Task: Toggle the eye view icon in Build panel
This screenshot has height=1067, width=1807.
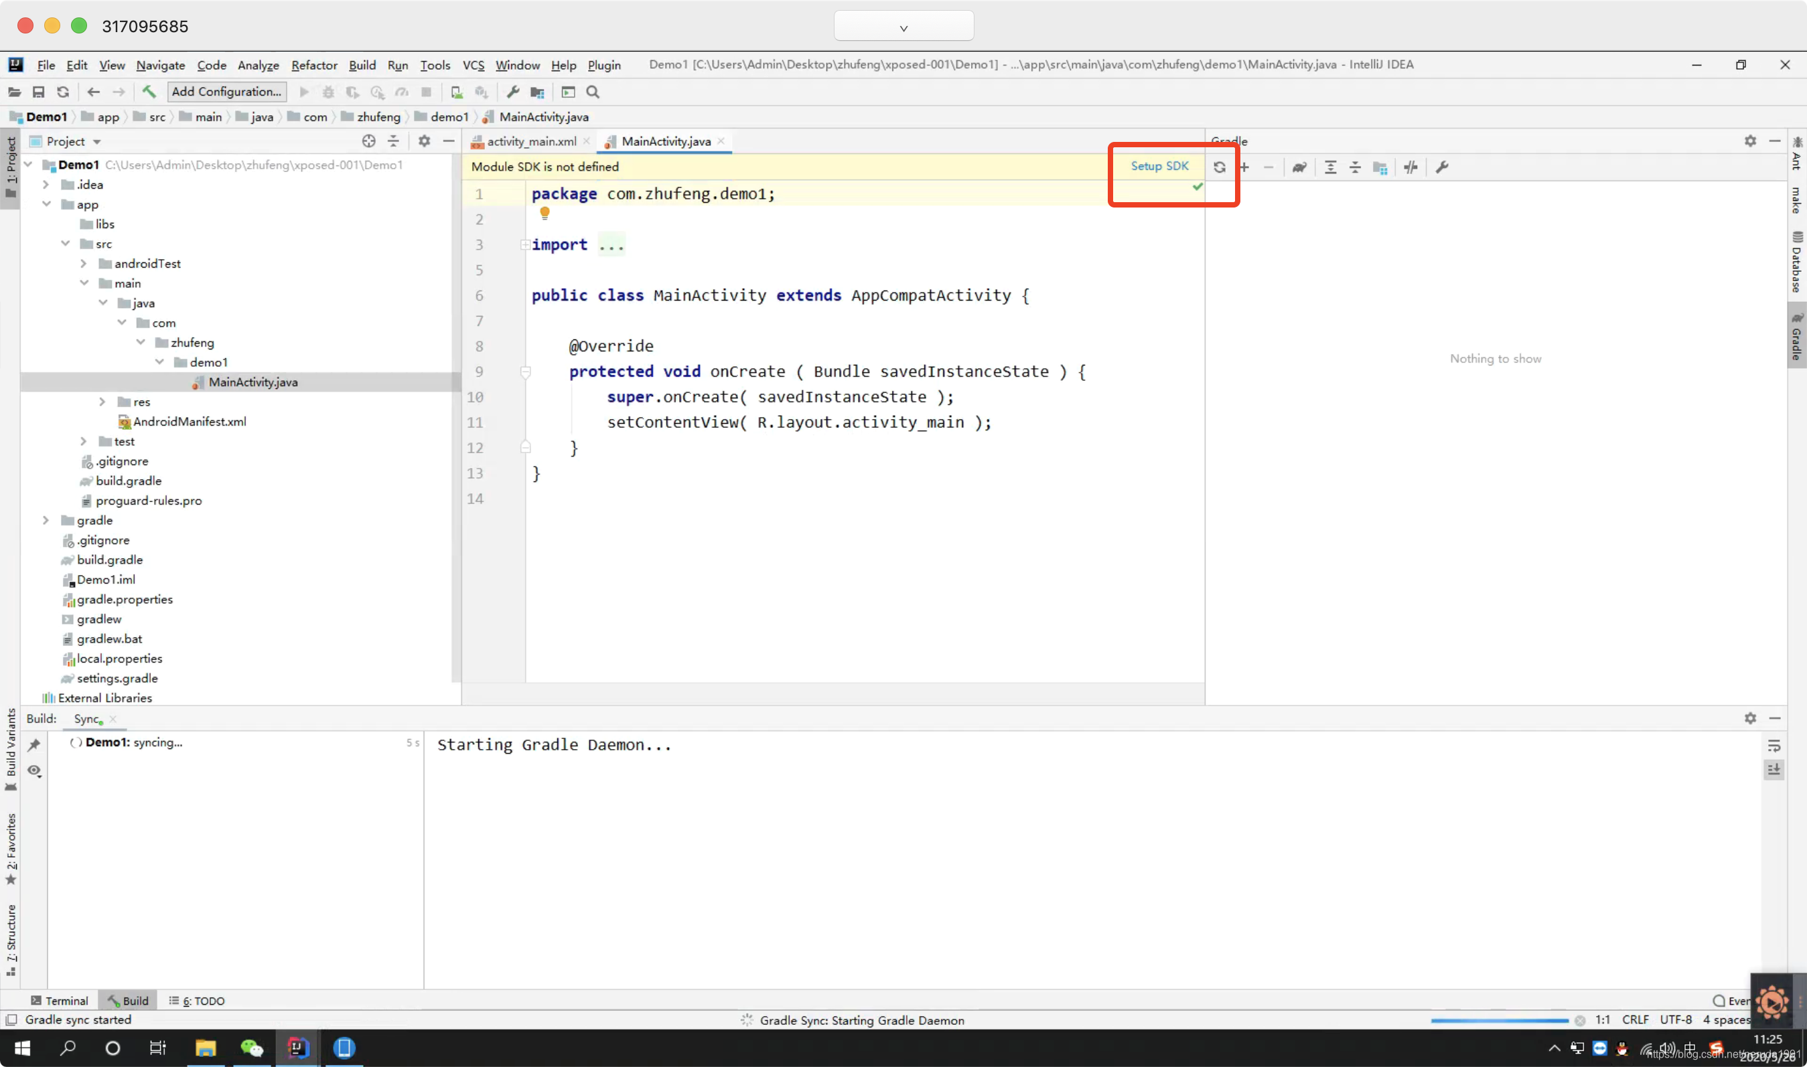Action: 33,770
